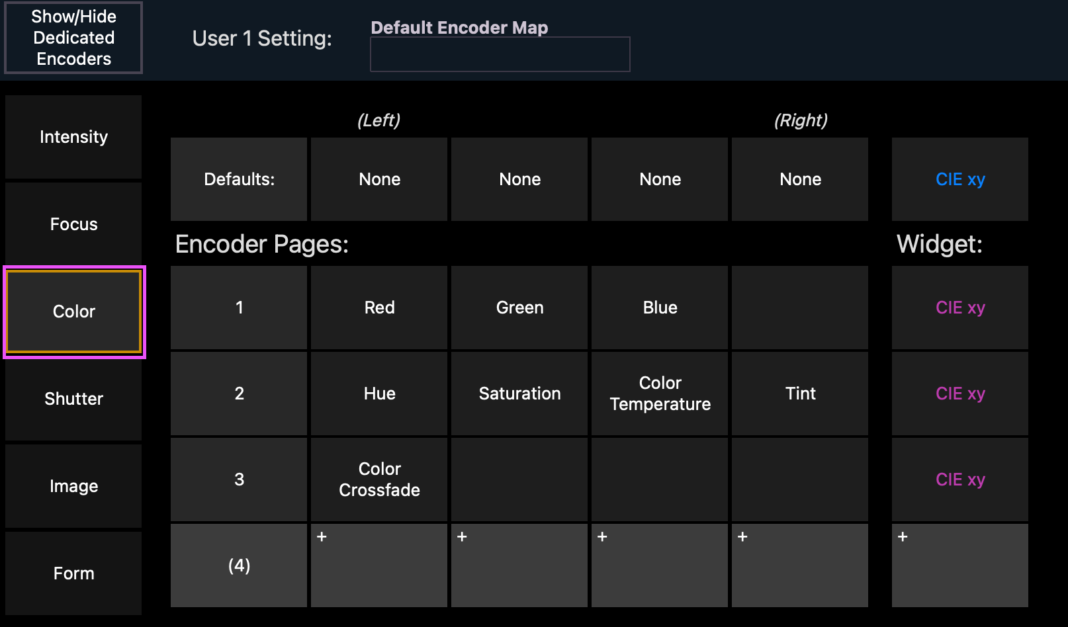Open the Focus encoder settings

(73, 224)
